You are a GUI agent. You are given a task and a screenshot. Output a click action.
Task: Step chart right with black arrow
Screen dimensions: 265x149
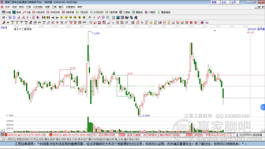tap(57, 18)
